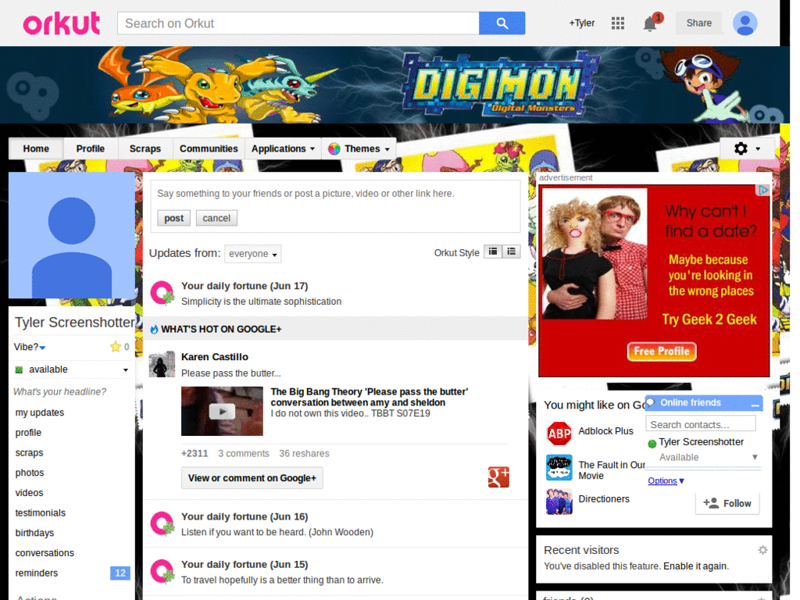Screen dimensions: 800x600
Task: Switch to compact list view style
Action: coord(492,252)
